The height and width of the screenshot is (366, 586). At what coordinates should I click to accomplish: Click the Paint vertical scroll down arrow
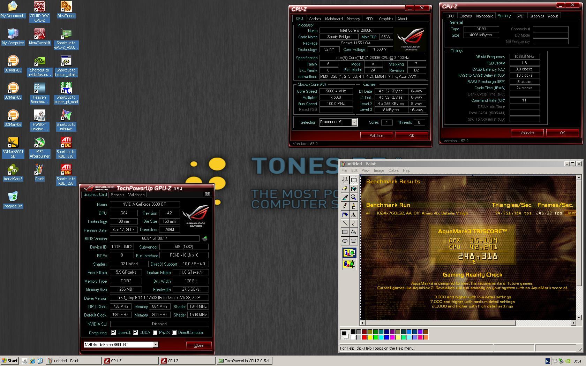click(579, 317)
